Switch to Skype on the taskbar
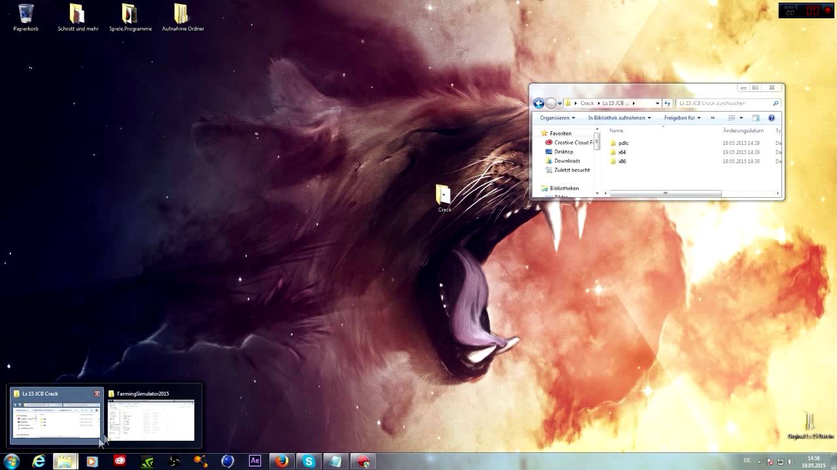The width and height of the screenshot is (837, 470). pos(309,461)
